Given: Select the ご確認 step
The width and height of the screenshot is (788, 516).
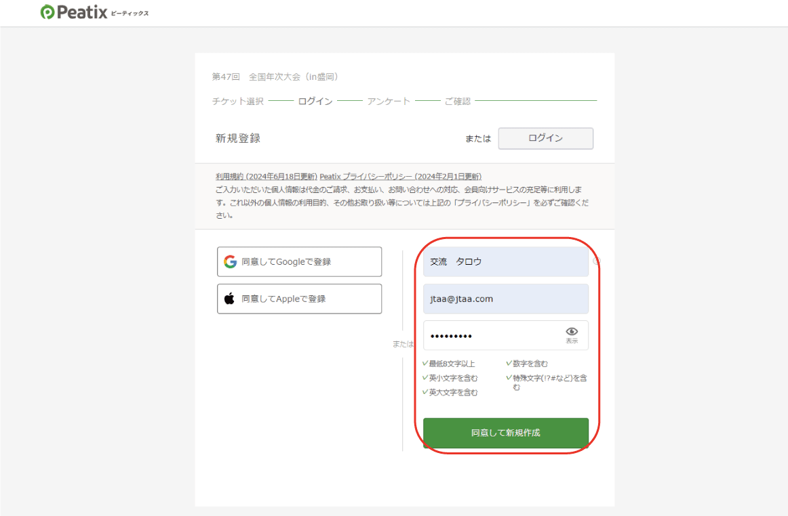Looking at the screenshot, I should (x=457, y=101).
